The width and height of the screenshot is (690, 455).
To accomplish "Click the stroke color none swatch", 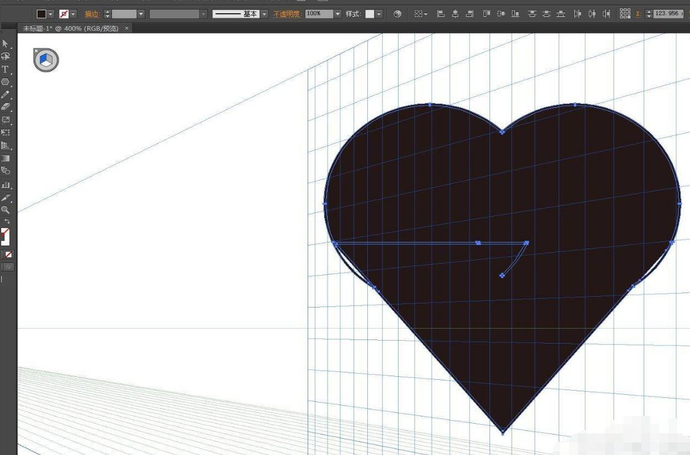I will [64, 14].
